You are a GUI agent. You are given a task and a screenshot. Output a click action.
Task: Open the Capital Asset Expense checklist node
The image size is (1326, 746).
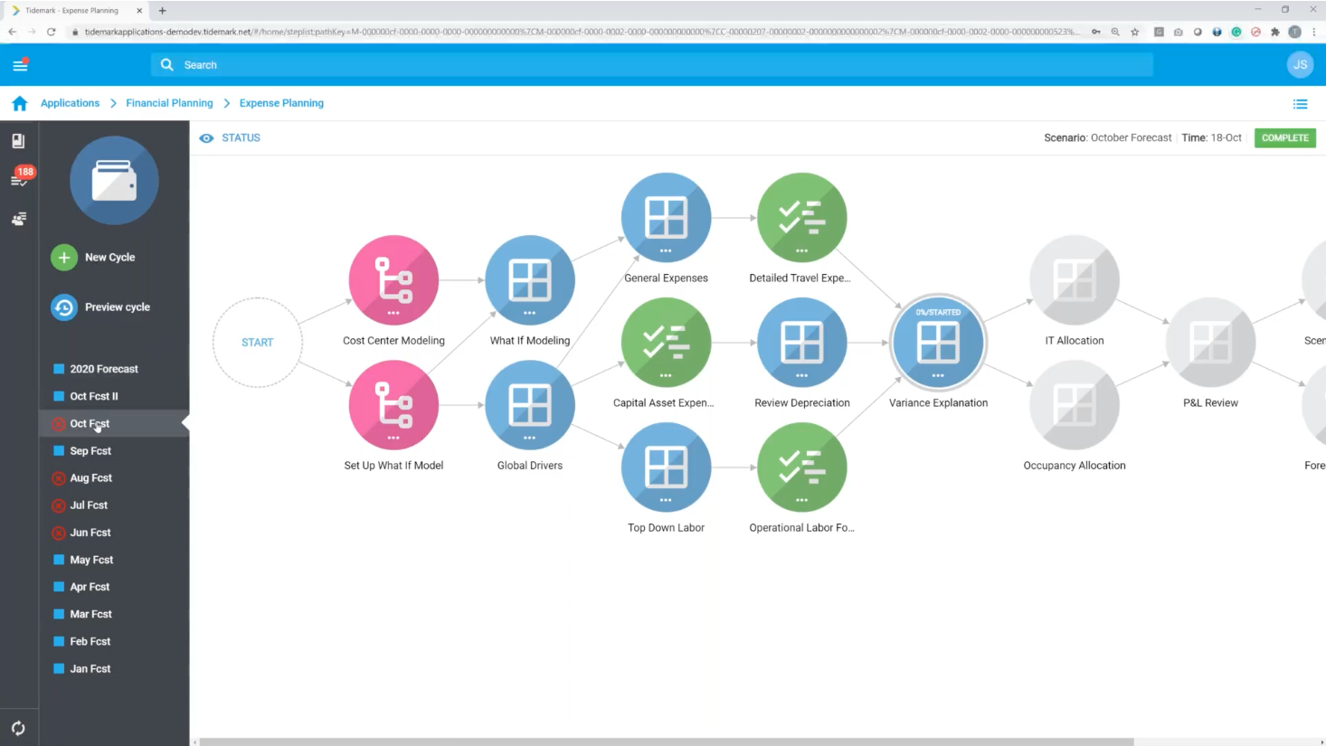[x=666, y=342]
